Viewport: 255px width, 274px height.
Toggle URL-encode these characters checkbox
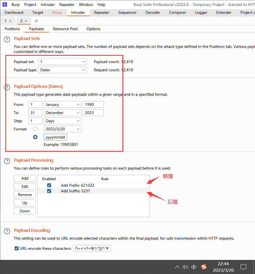17,248
